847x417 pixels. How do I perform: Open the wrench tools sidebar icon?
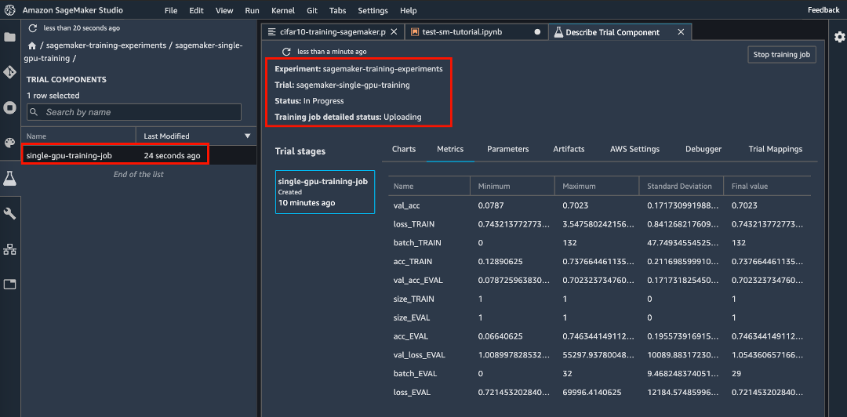[x=9, y=213]
